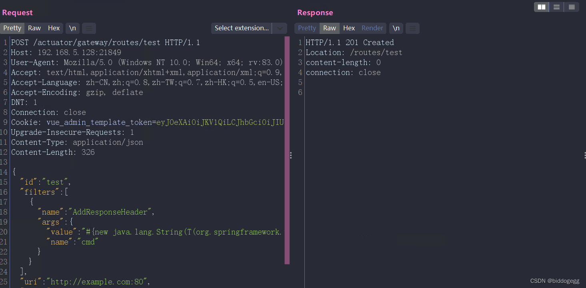
Task: Click the "uri":"http://example.com:80" line
Action: (x=85, y=282)
